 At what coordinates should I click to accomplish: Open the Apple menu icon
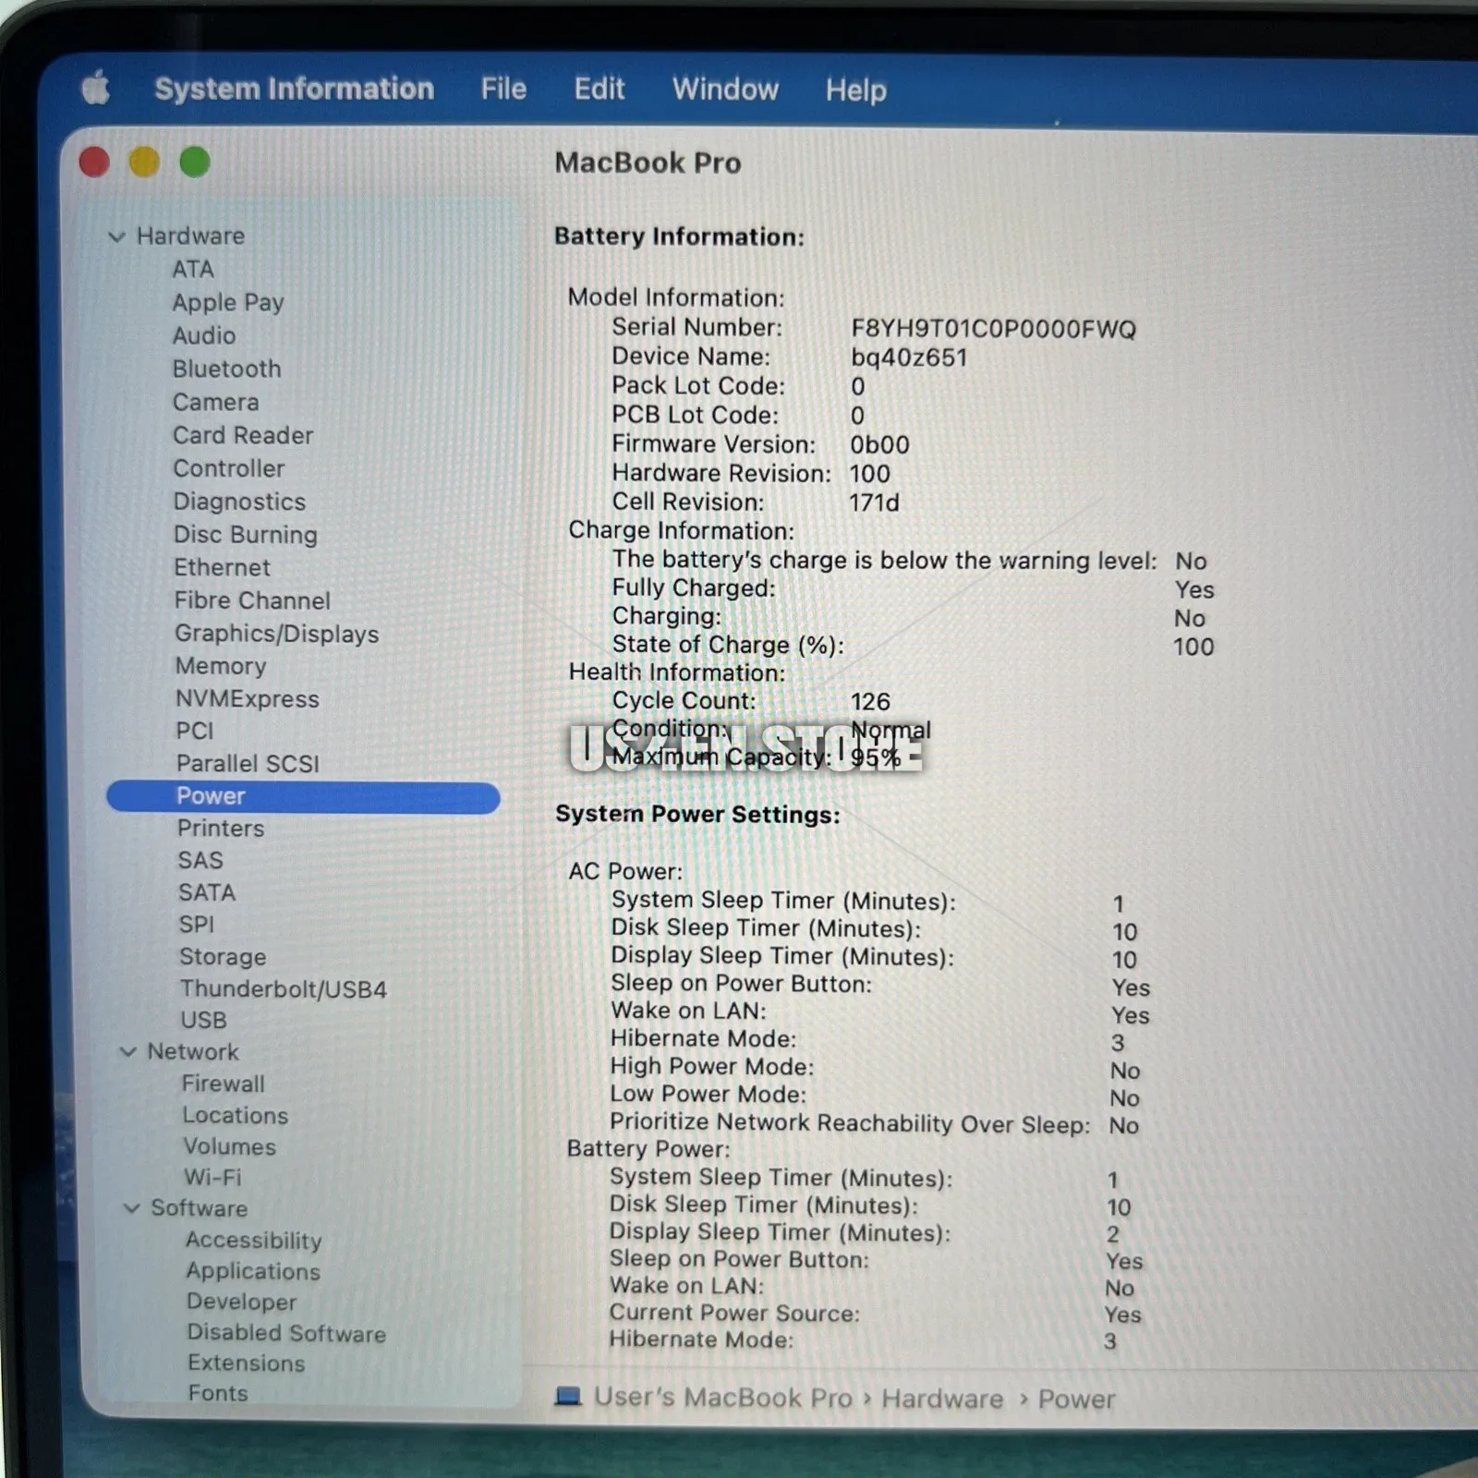[95, 90]
